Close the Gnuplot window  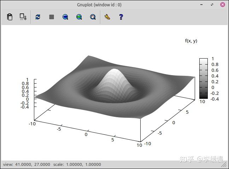(223, 5)
